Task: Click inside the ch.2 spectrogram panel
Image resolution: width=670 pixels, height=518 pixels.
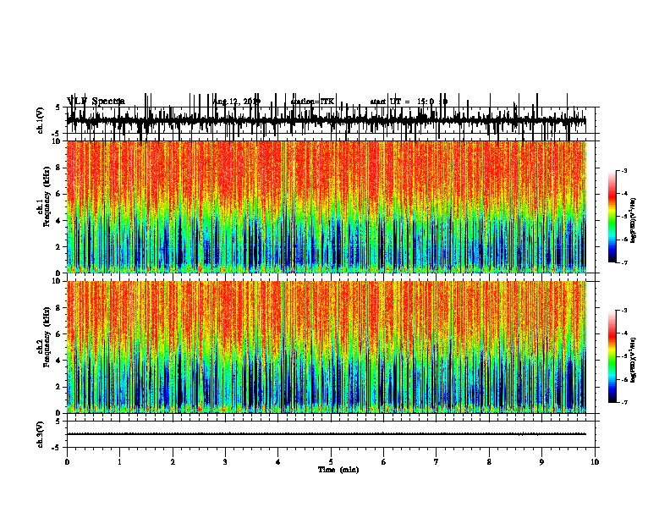Action: coord(327,347)
